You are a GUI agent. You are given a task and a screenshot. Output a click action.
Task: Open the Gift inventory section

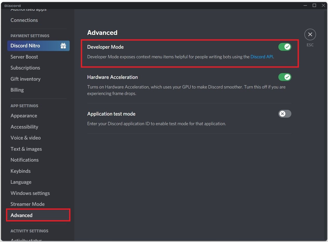point(25,79)
